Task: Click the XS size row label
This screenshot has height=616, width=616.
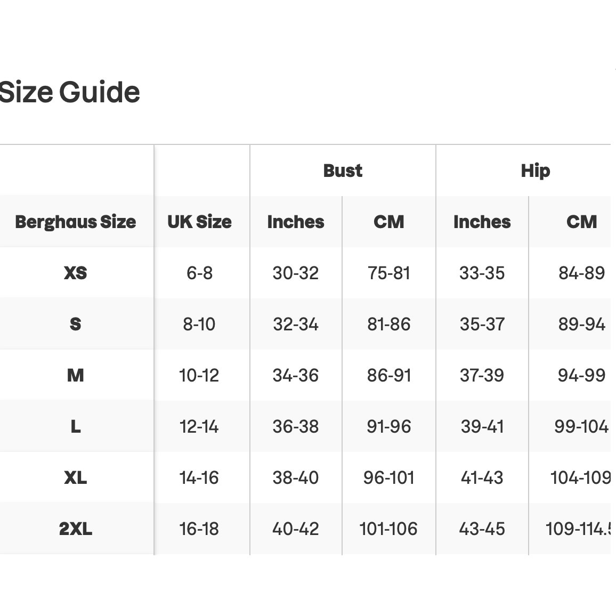Action: pos(76,273)
